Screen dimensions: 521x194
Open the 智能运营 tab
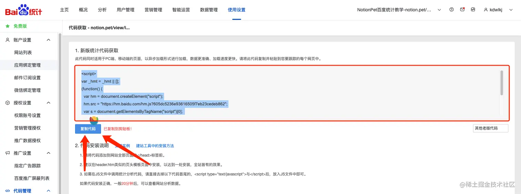[181, 10]
